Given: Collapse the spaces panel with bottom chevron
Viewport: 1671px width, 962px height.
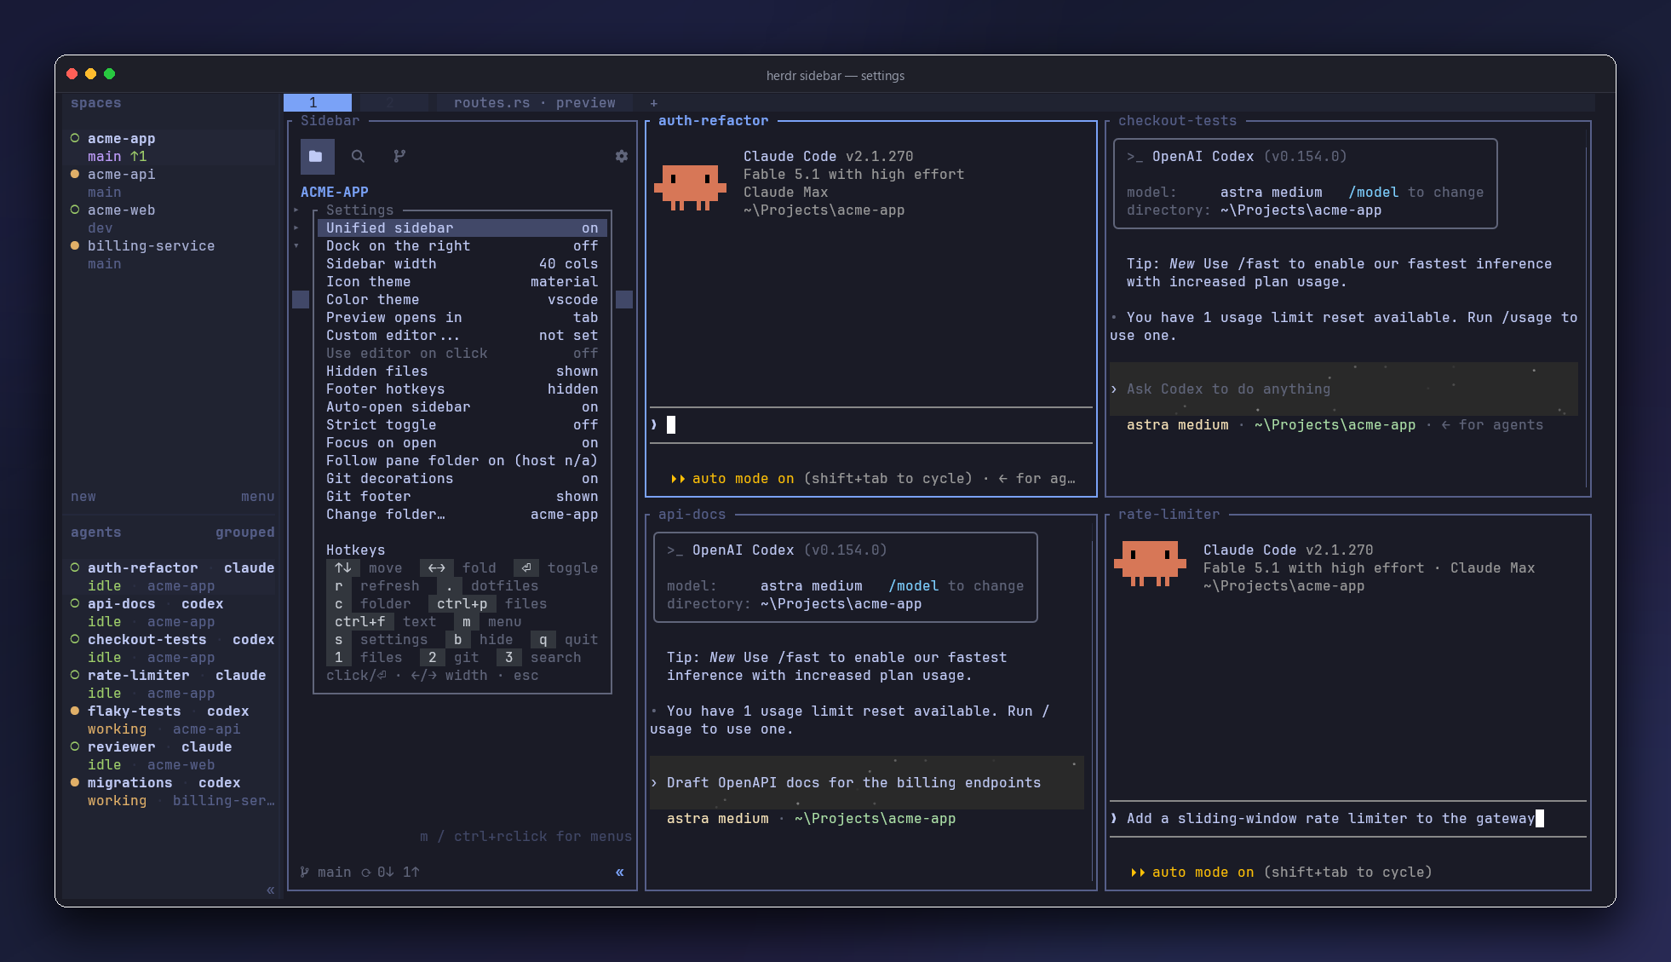Looking at the screenshot, I should [270, 890].
